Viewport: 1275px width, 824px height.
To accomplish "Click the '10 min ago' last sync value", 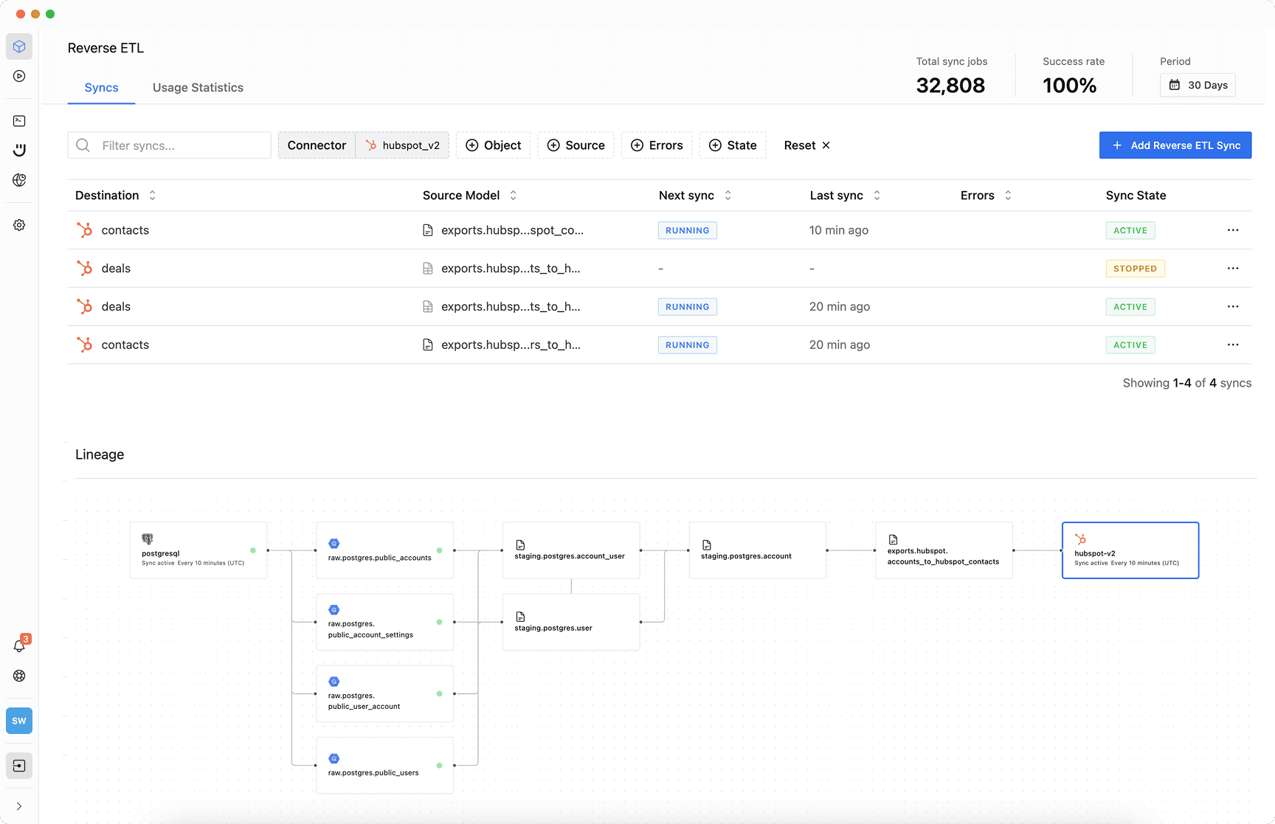I will click(x=839, y=230).
